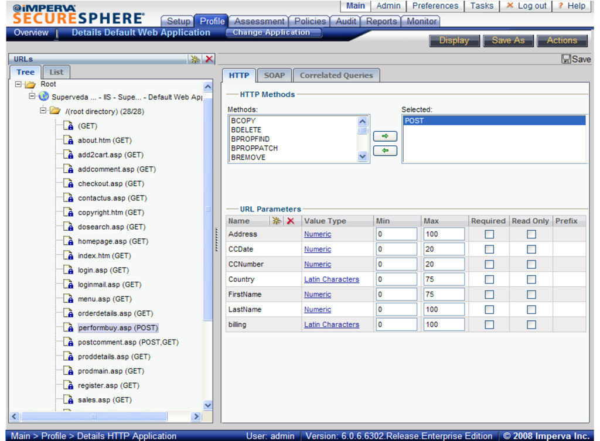The width and height of the screenshot is (600, 441).
Task: Click the new URL star icon in URLs header
Action: pos(195,59)
